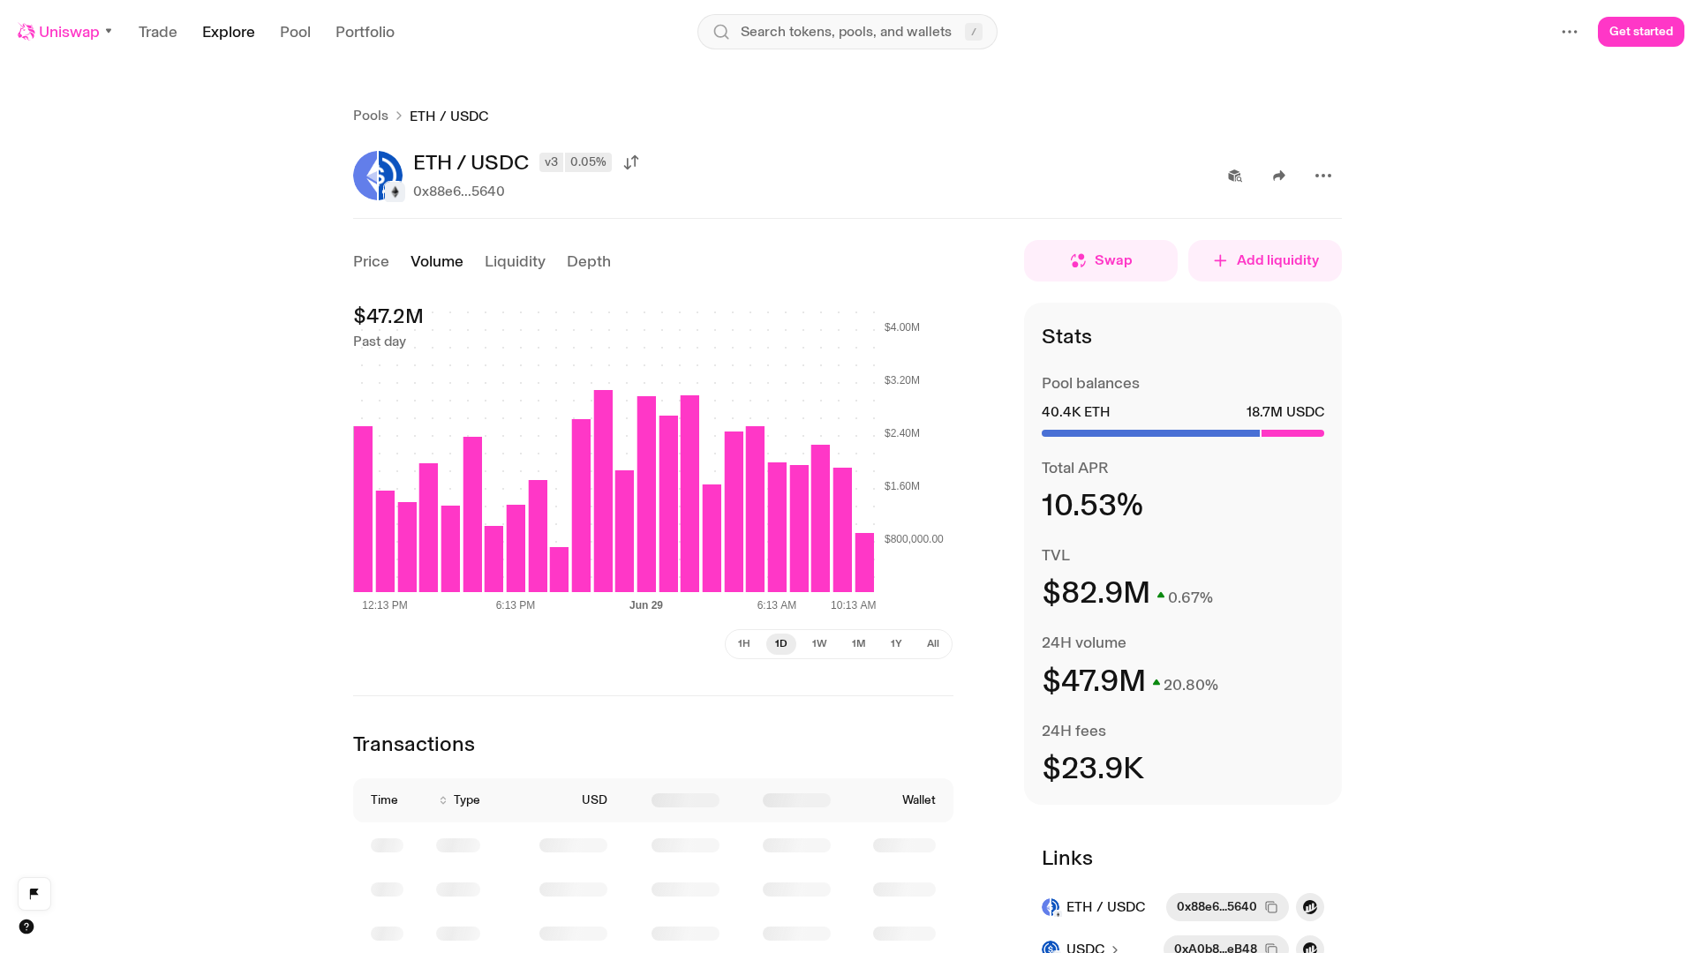This screenshot has width=1695, height=953.
Task: Click the 0.05% fee tier badge
Action: pyautogui.click(x=588, y=162)
